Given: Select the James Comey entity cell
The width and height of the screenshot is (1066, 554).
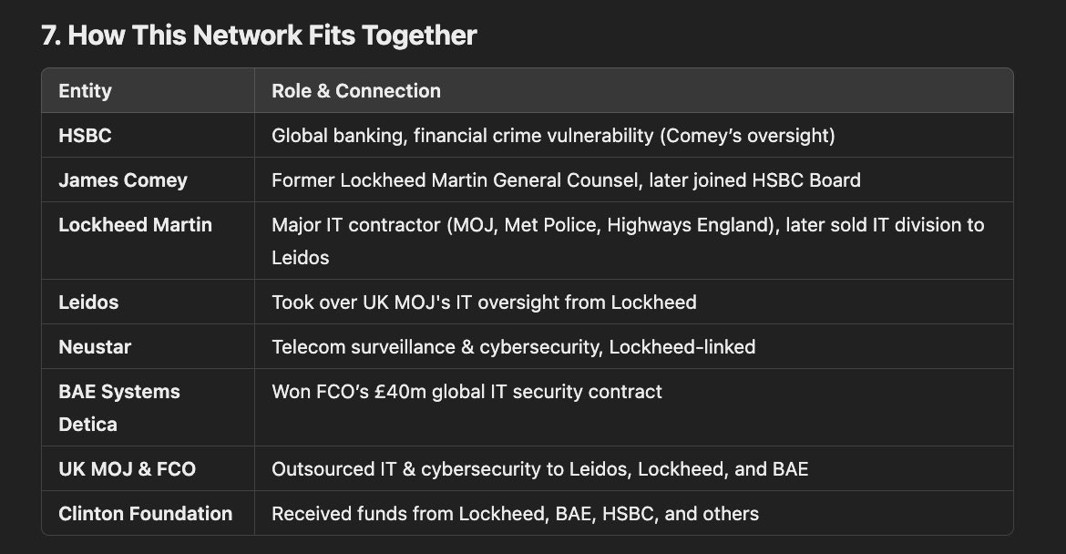Looking at the screenshot, I should pyautogui.click(x=122, y=180).
